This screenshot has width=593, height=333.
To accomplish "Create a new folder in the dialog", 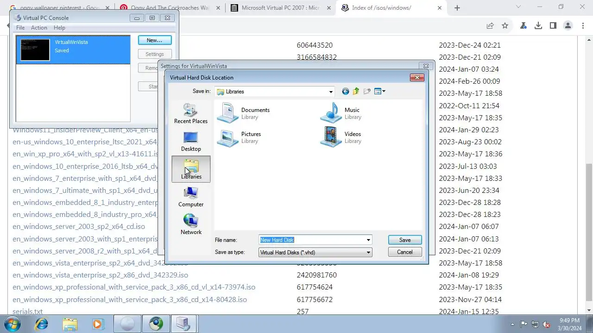I will coord(367,92).
